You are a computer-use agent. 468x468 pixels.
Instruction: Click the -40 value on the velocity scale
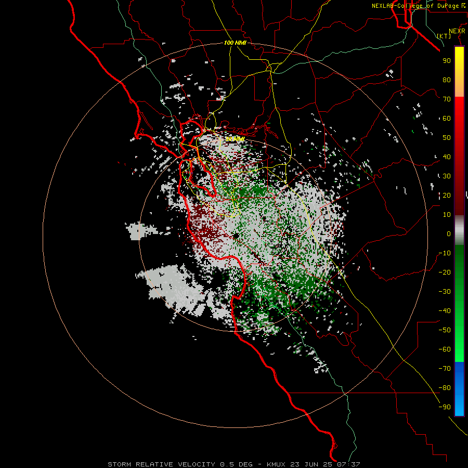point(445,311)
